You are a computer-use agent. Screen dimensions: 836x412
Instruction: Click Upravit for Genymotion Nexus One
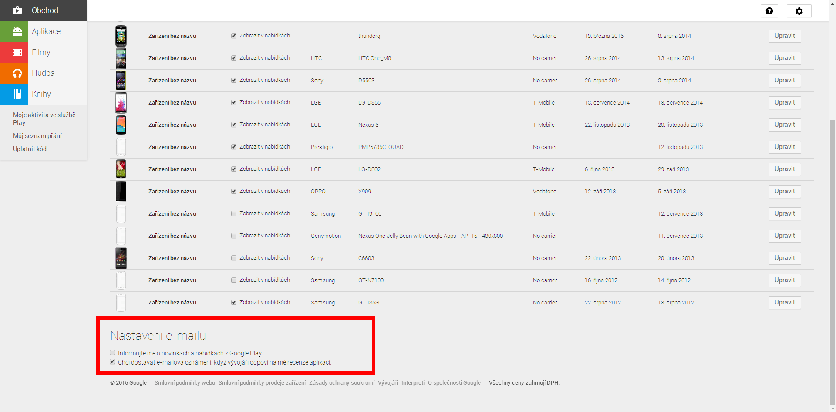tap(785, 236)
